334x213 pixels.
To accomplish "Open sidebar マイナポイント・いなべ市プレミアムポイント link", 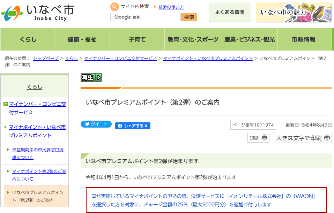I will (37, 131).
